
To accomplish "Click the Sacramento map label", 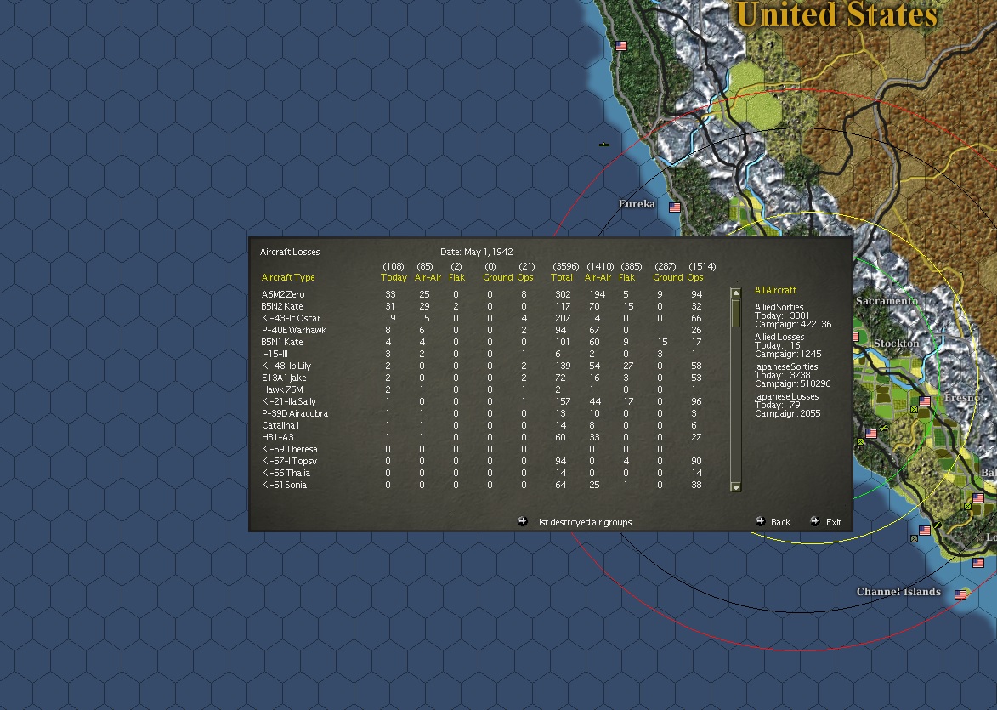I will pos(887,301).
